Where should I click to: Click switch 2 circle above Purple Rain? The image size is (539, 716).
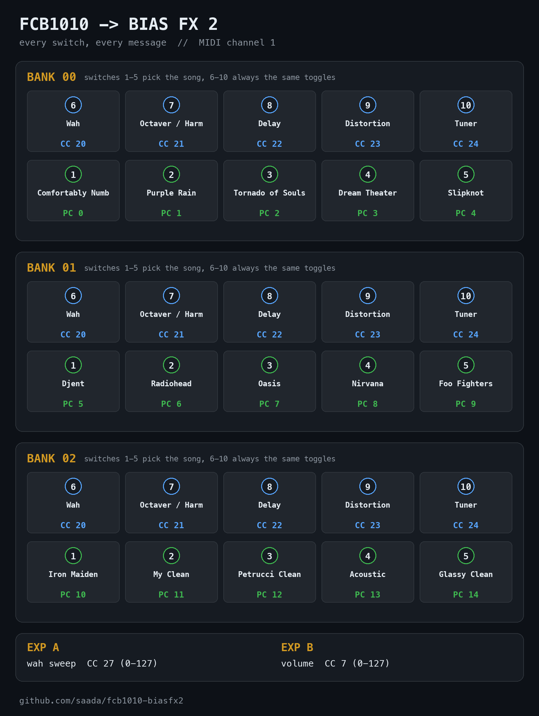click(171, 174)
